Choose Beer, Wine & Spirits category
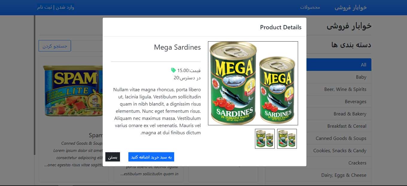Image resolution: width=407 pixels, height=186 pixels. 339,89
